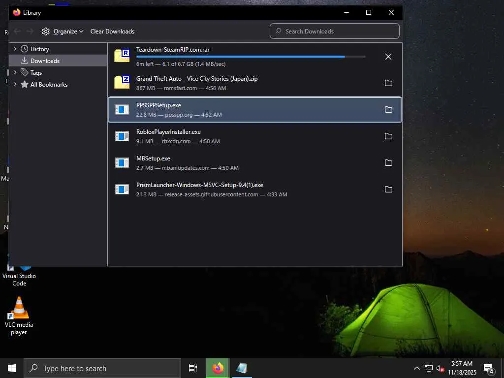
Task: Select the MBSetup.exe file name
Action: tap(154, 158)
